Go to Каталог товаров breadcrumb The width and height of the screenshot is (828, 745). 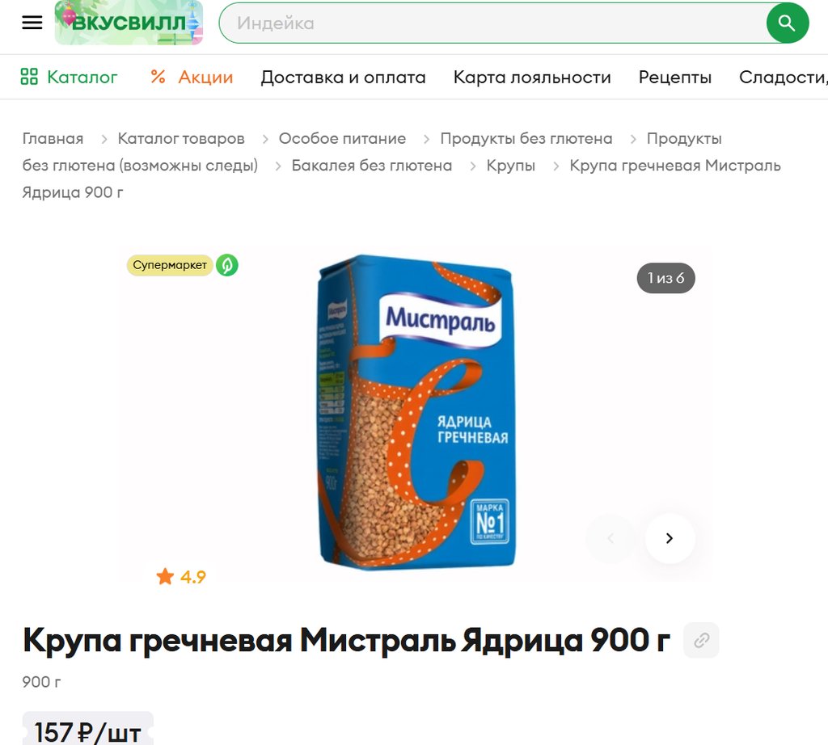(x=181, y=139)
